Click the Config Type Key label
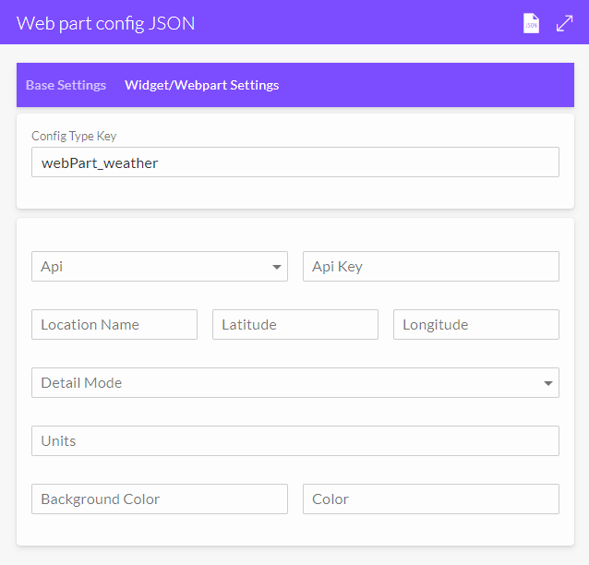 point(74,136)
